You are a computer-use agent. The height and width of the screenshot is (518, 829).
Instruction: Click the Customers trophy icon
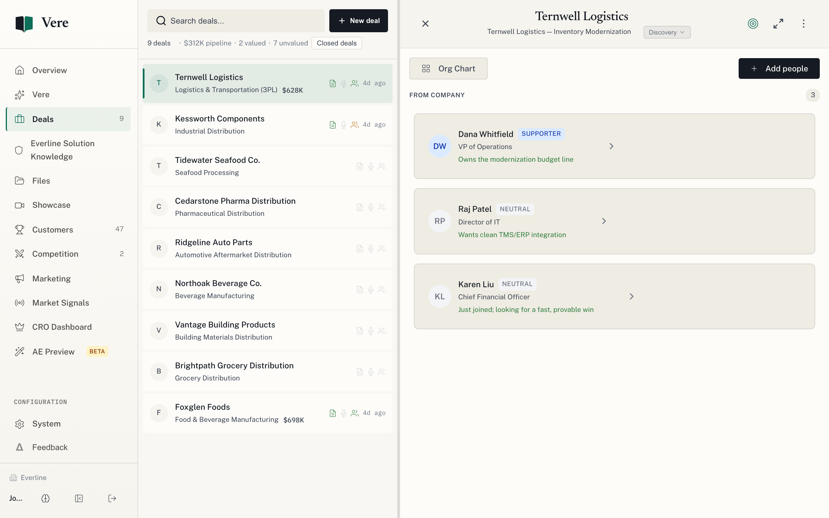pyautogui.click(x=20, y=230)
